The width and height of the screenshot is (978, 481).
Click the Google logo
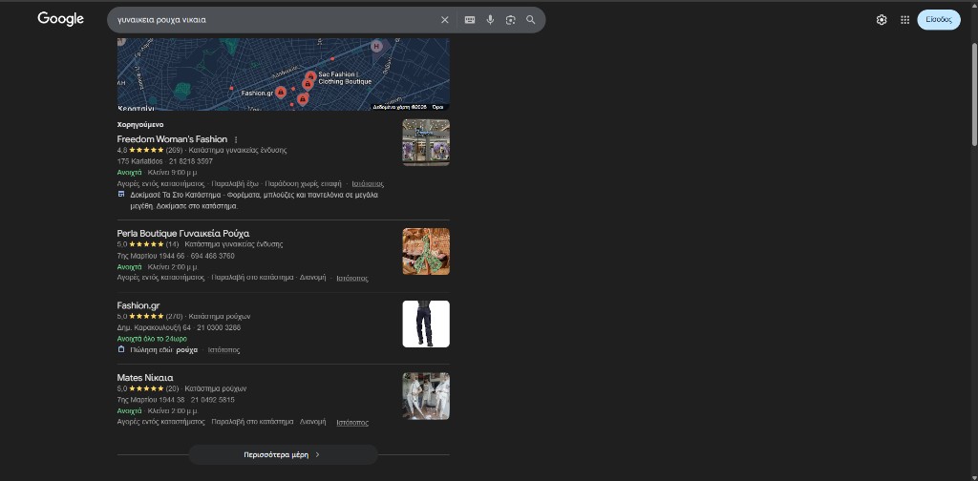coord(60,19)
